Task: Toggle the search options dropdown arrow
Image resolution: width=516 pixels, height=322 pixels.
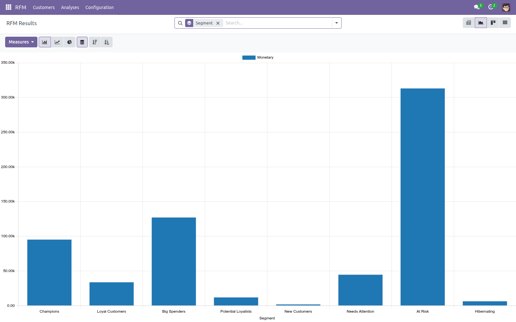Action: (336, 23)
